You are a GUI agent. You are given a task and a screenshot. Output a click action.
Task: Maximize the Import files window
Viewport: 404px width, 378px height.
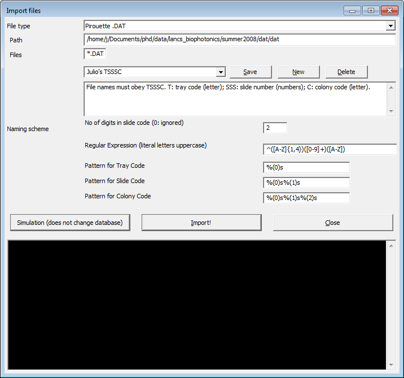[371, 11]
